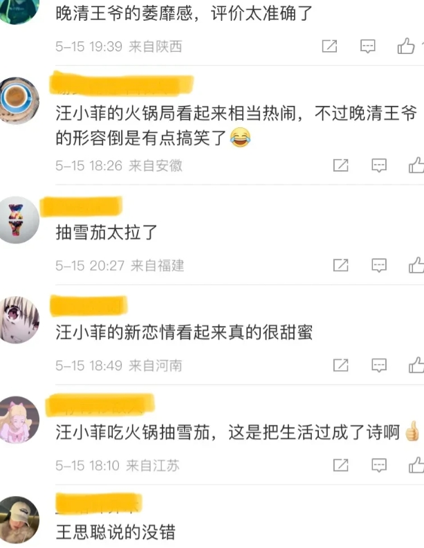Viewport: 424px width, 548px height.
Task: Open the anime girl avatar with pink eyes
Action: [17, 320]
